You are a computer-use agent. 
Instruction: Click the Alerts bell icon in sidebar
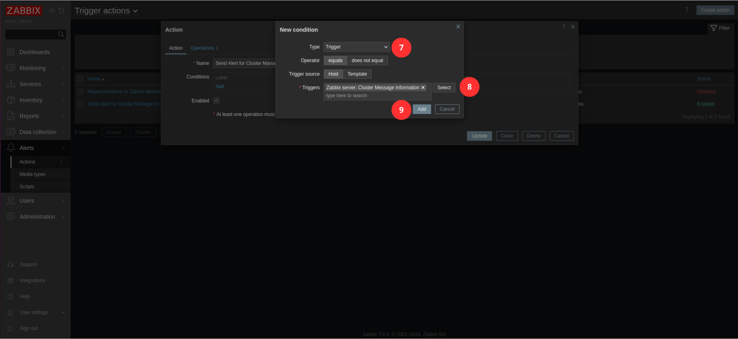11,148
